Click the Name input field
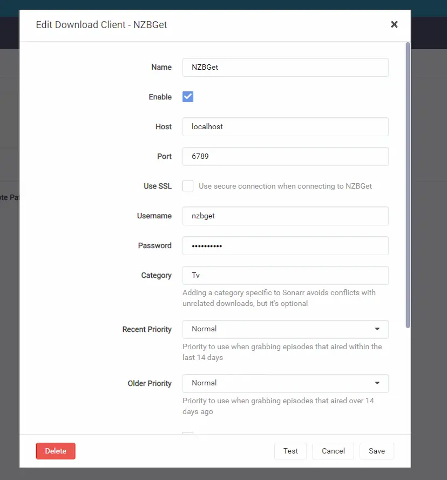This screenshot has height=480, width=447. 286,68
